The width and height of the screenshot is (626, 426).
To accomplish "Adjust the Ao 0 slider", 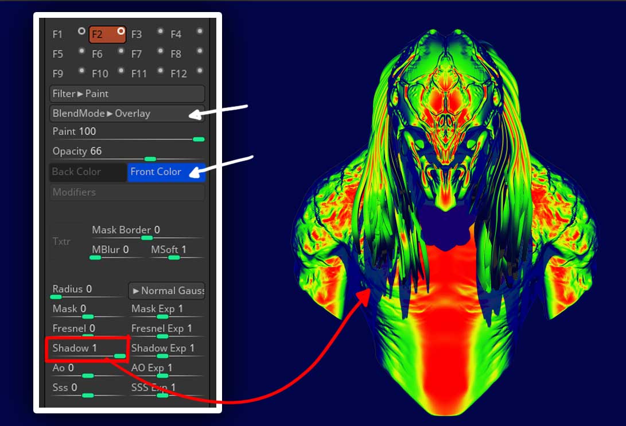I will [87, 370].
